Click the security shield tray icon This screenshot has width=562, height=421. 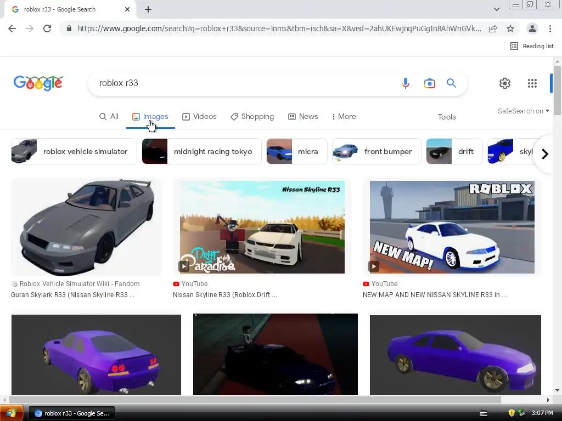tap(512, 413)
